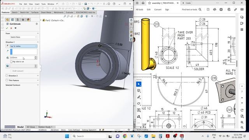This screenshot has height=140, width=249.
Task: Click SOLIDWORKS print toolbar icon
Action: (86, 4)
